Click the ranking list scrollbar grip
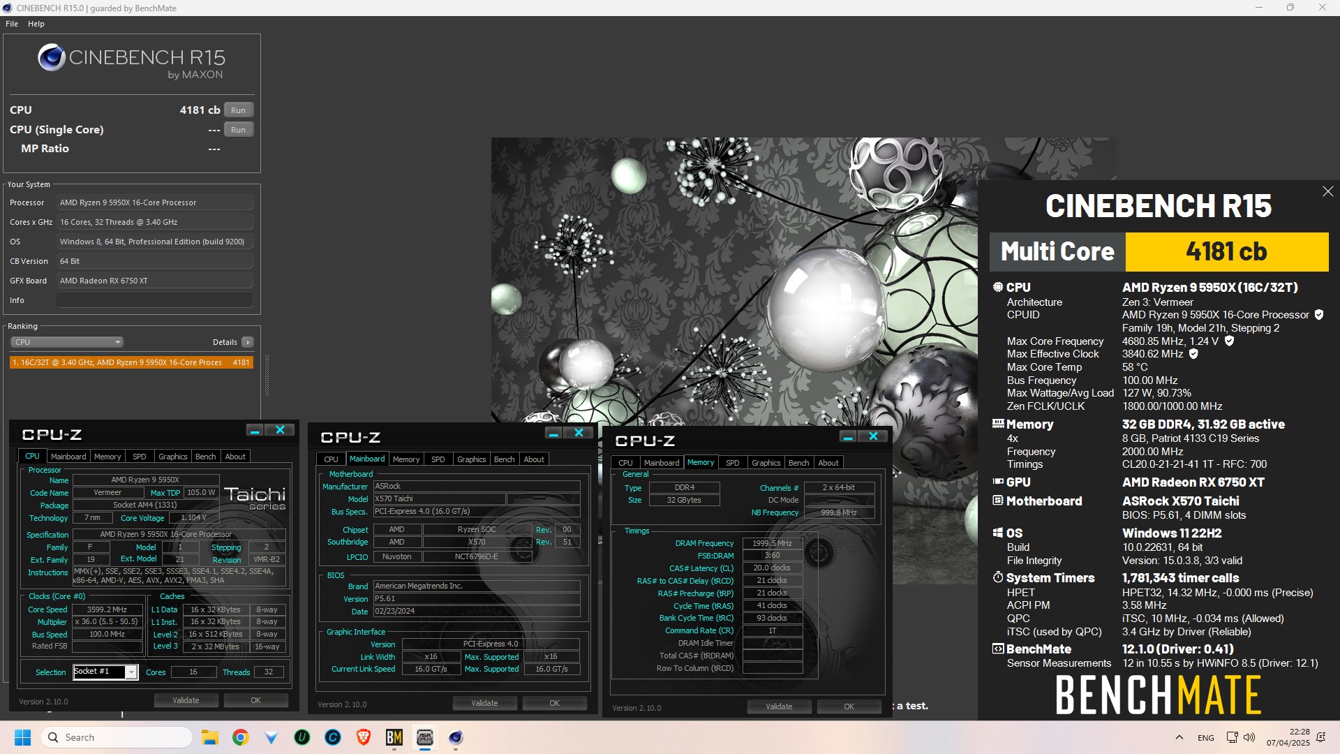This screenshot has width=1340, height=754. (x=266, y=375)
